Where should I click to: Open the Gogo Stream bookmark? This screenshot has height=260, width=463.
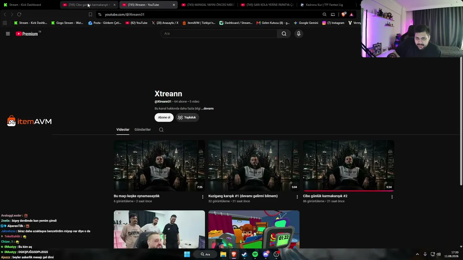point(67,23)
